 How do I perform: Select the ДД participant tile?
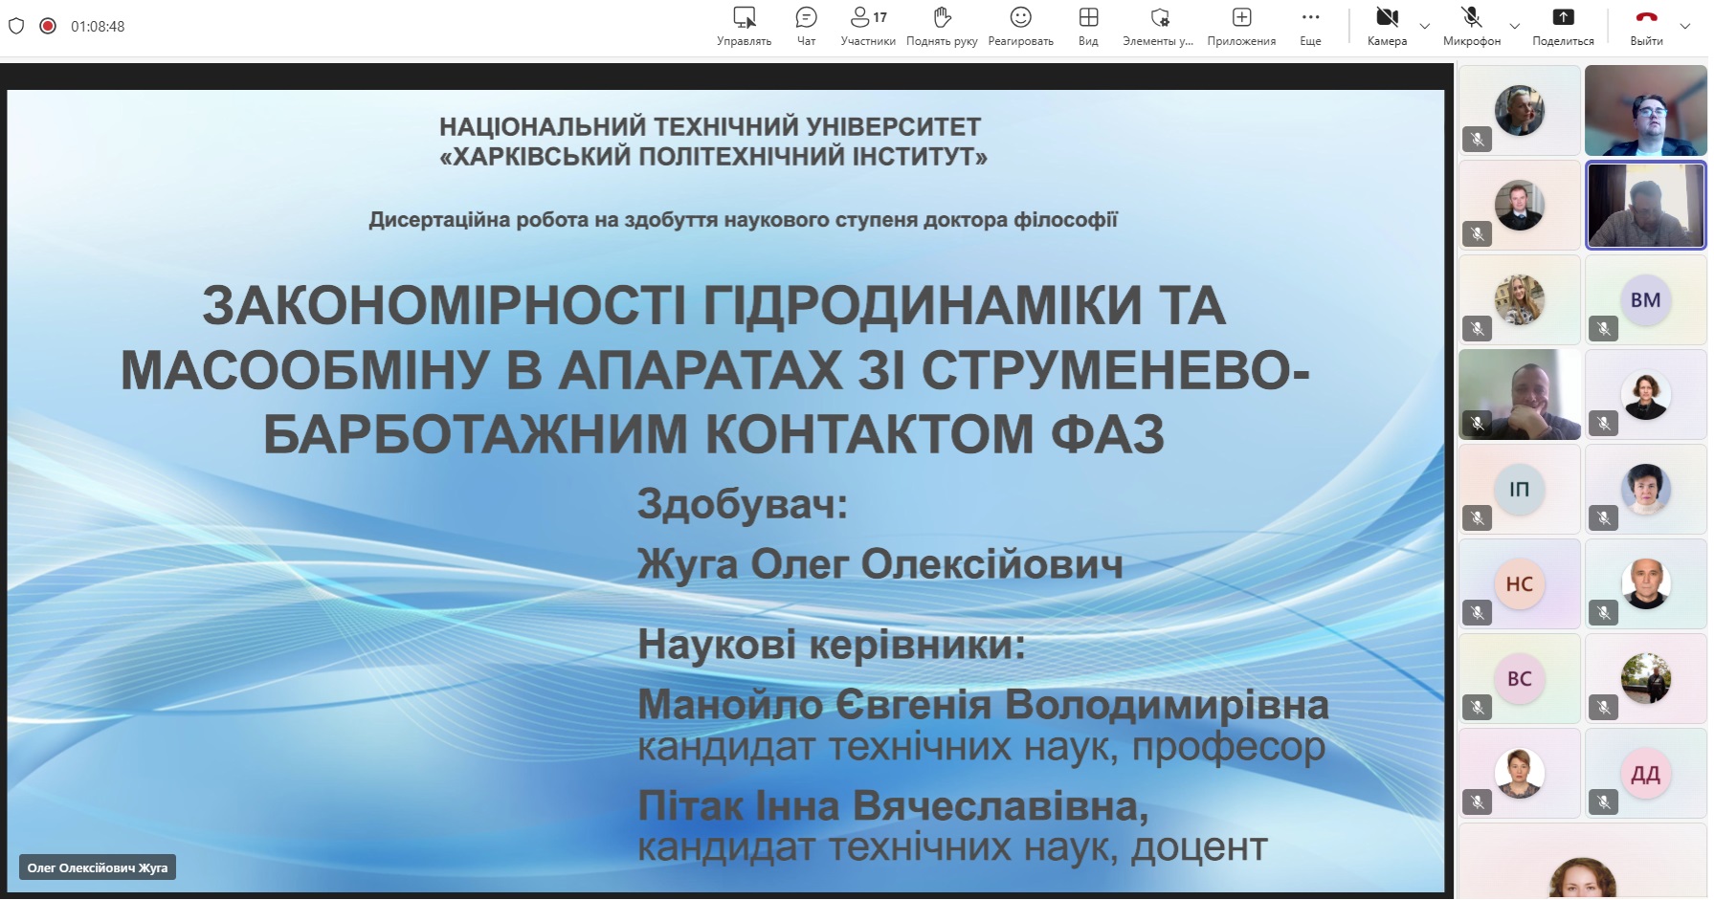[x=1645, y=773]
